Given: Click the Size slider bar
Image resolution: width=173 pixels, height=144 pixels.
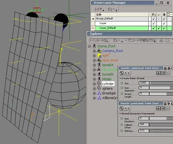Looking at the screenshot, I should coord(162,83).
